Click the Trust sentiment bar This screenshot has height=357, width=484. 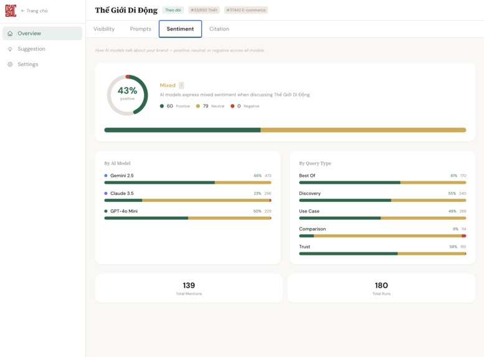click(382, 254)
